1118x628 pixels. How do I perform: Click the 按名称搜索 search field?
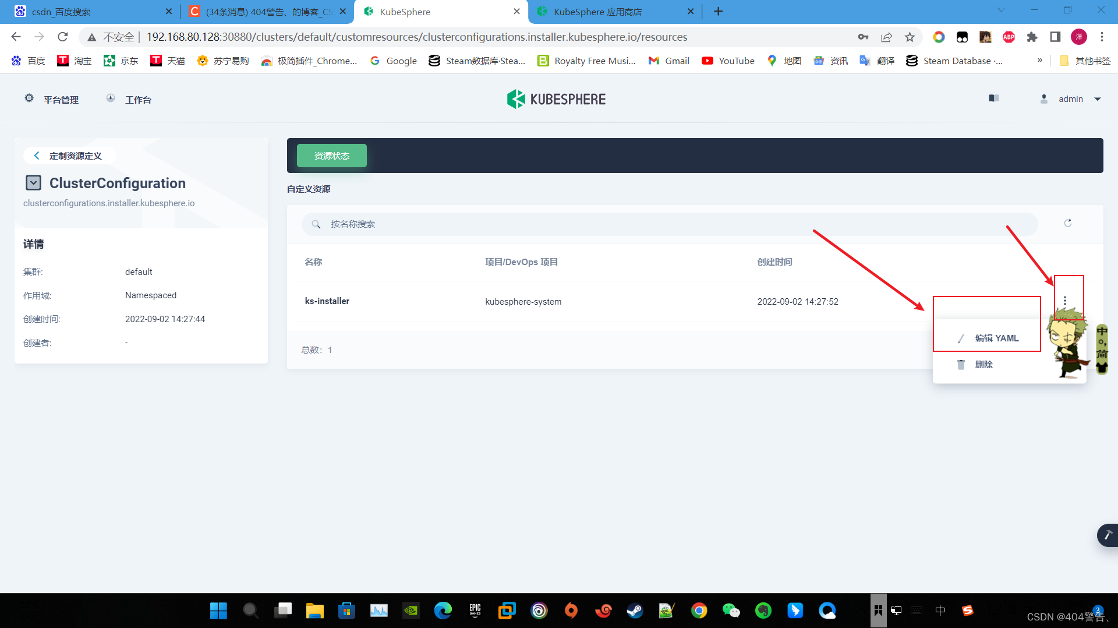(x=670, y=224)
